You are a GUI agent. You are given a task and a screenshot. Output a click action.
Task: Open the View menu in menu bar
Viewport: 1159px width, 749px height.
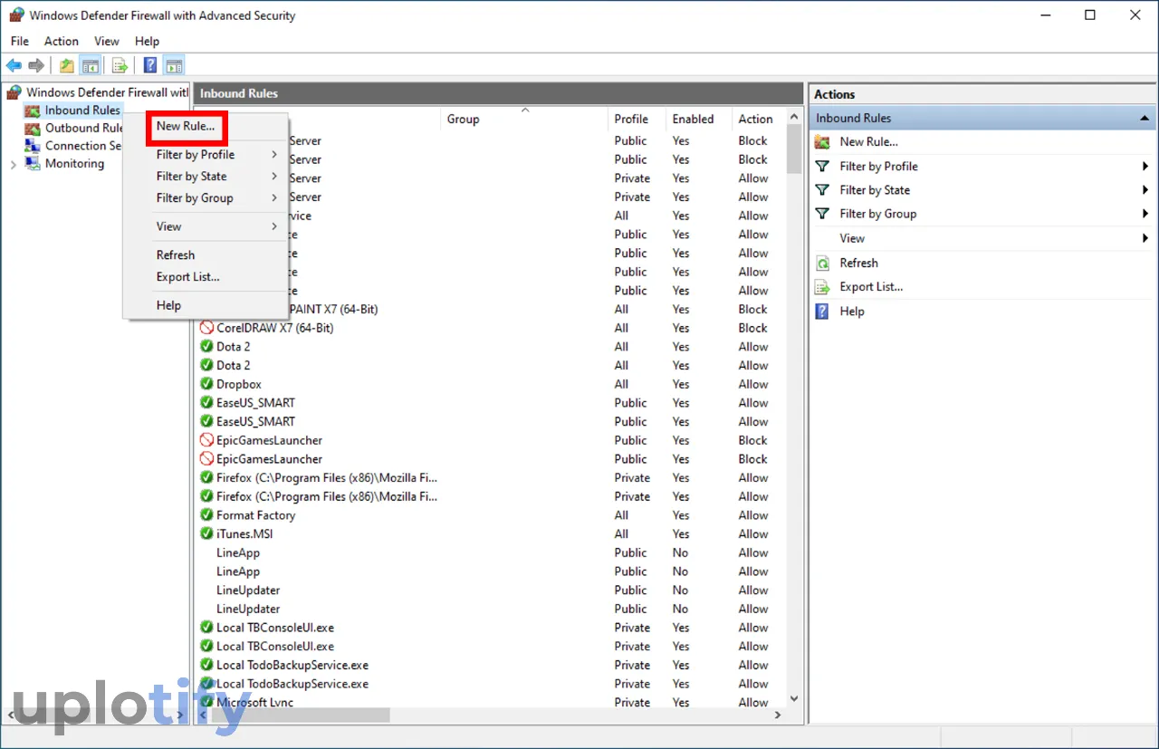point(107,42)
